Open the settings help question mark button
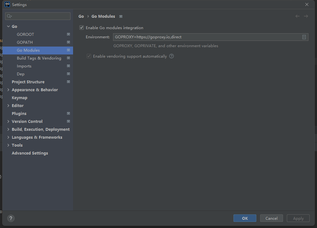 click(x=11, y=218)
